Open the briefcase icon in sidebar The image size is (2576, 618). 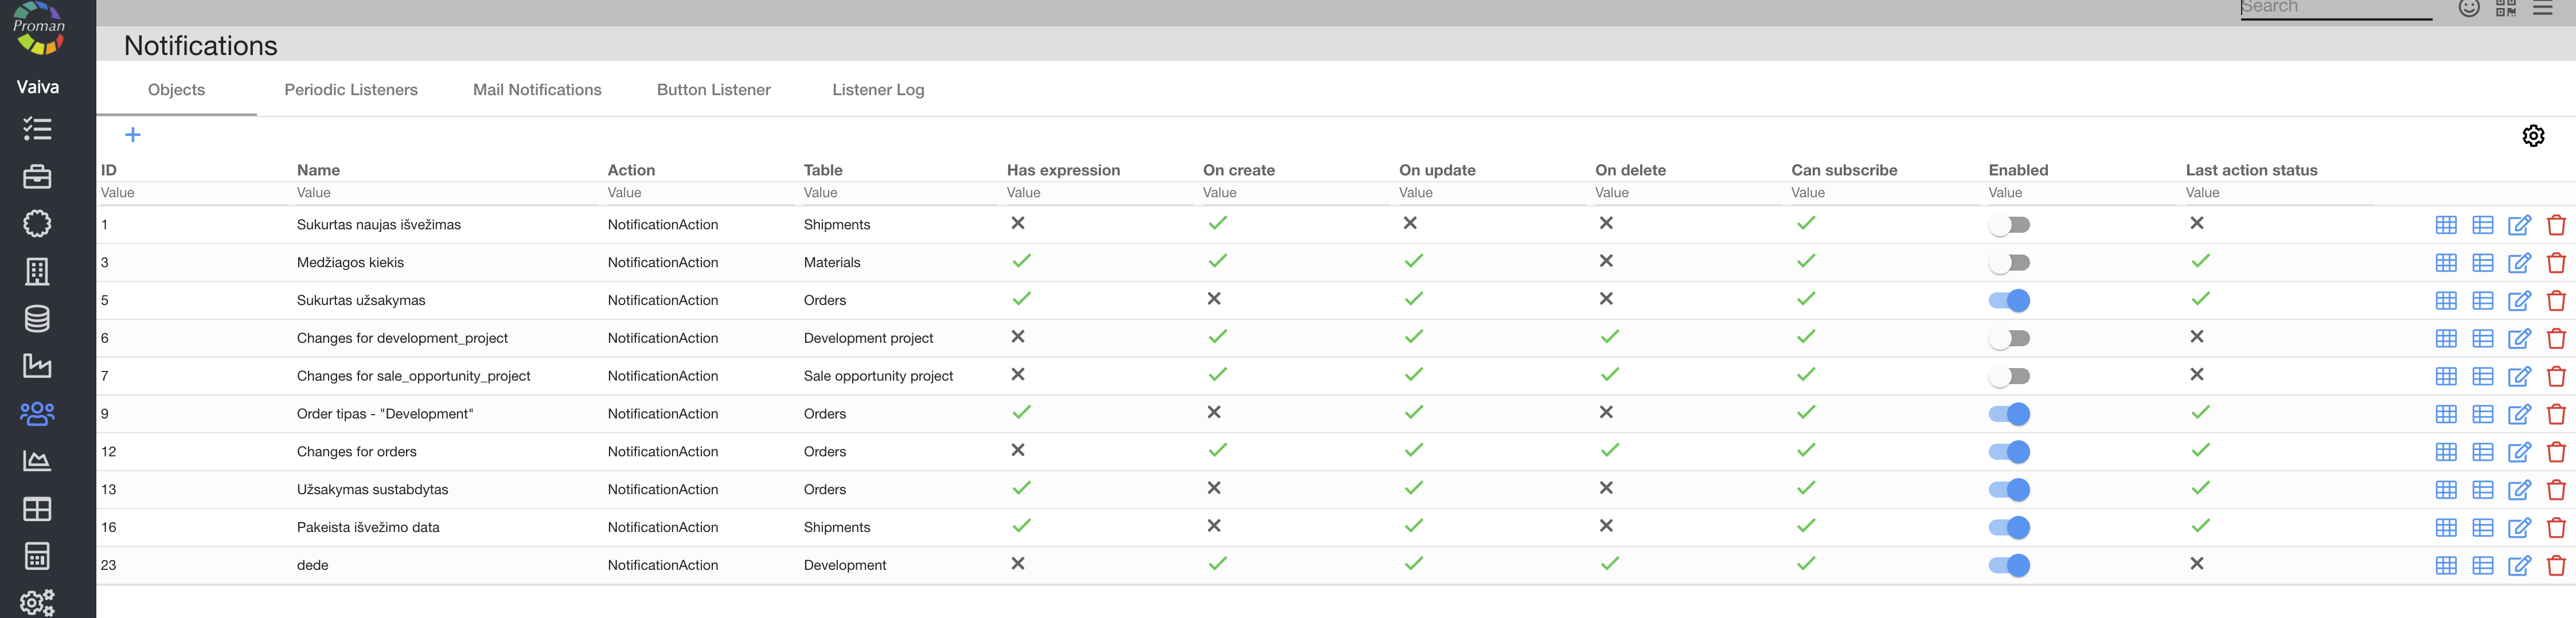click(37, 177)
